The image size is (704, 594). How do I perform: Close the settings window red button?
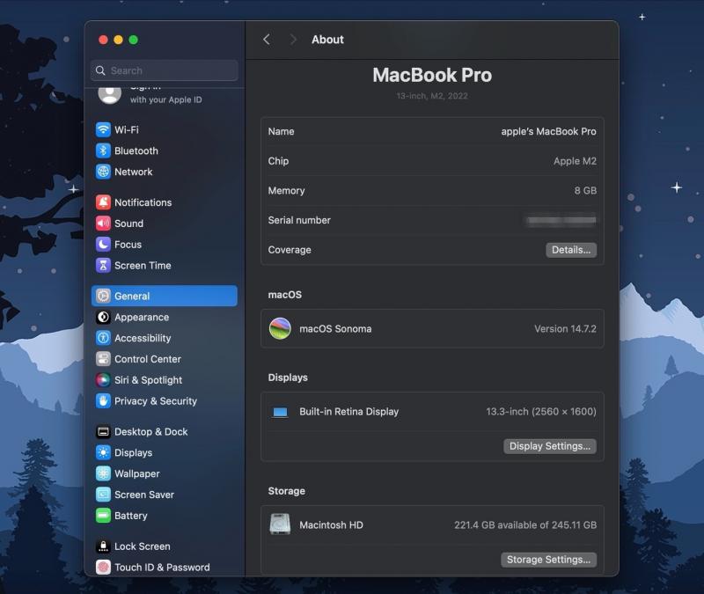tap(103, 40)
